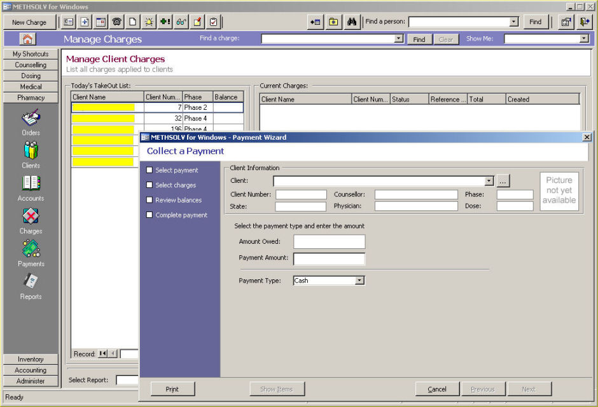This screenshot has width=598, height=407.
Task: Open Orders in the Pharmacy sidebar
Action: pyautogui.click(x=31, y=123)
